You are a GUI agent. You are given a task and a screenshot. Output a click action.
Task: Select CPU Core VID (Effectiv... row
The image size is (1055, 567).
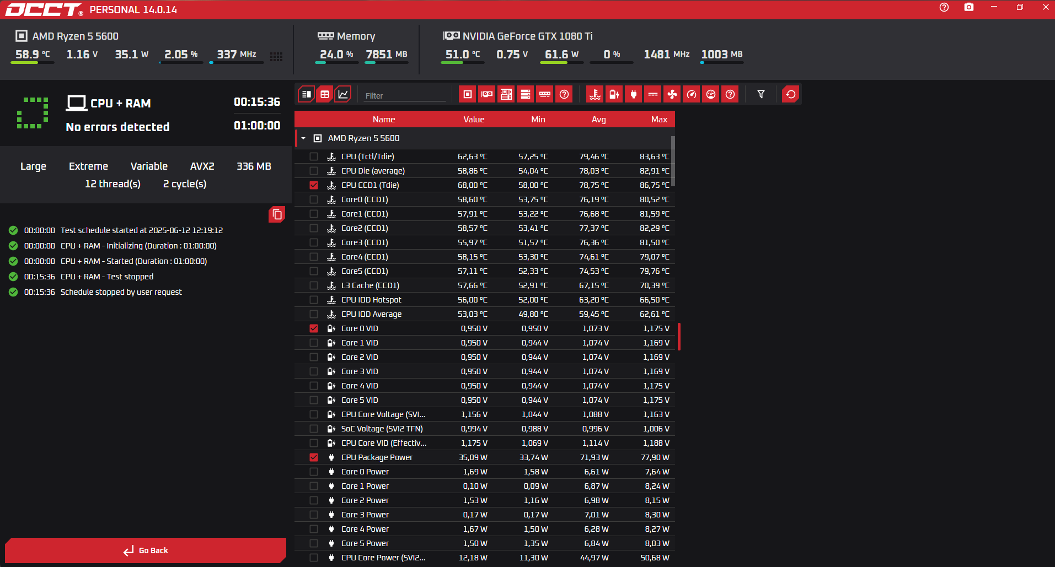(x=484, y=443)
